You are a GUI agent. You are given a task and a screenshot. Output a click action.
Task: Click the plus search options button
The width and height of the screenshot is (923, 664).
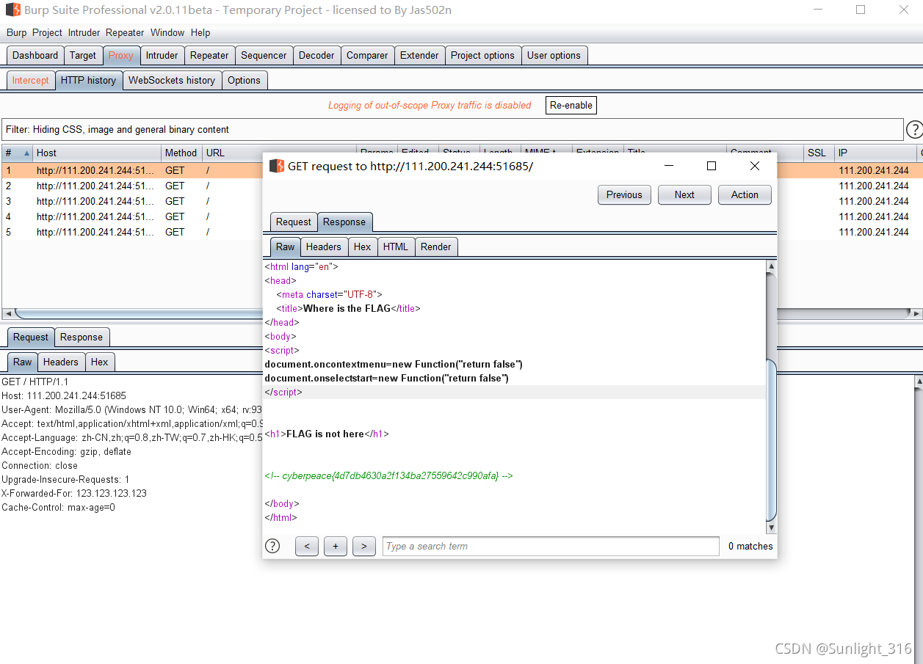pyautogui.click(x=336, y=547)
